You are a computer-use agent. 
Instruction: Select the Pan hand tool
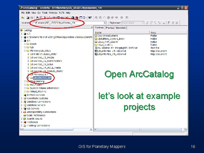tap(104, 18)
